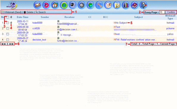
Task: Open the 'test......' yahoo message subject
Action: click(x=126, y=34)
